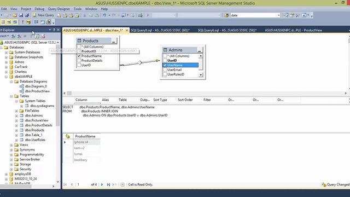Viewport: 350px width, 197px height.
Task: Open the Tools menu
Action: pyautogui.click(x=78, y=9)
